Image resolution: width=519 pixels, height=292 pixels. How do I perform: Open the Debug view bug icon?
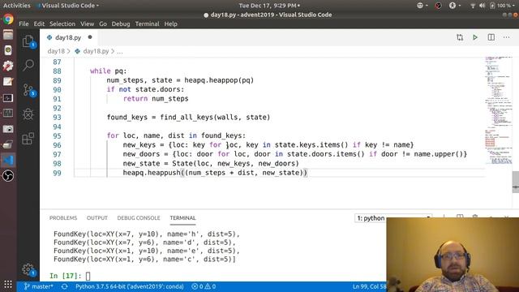(x=28, y=114)
